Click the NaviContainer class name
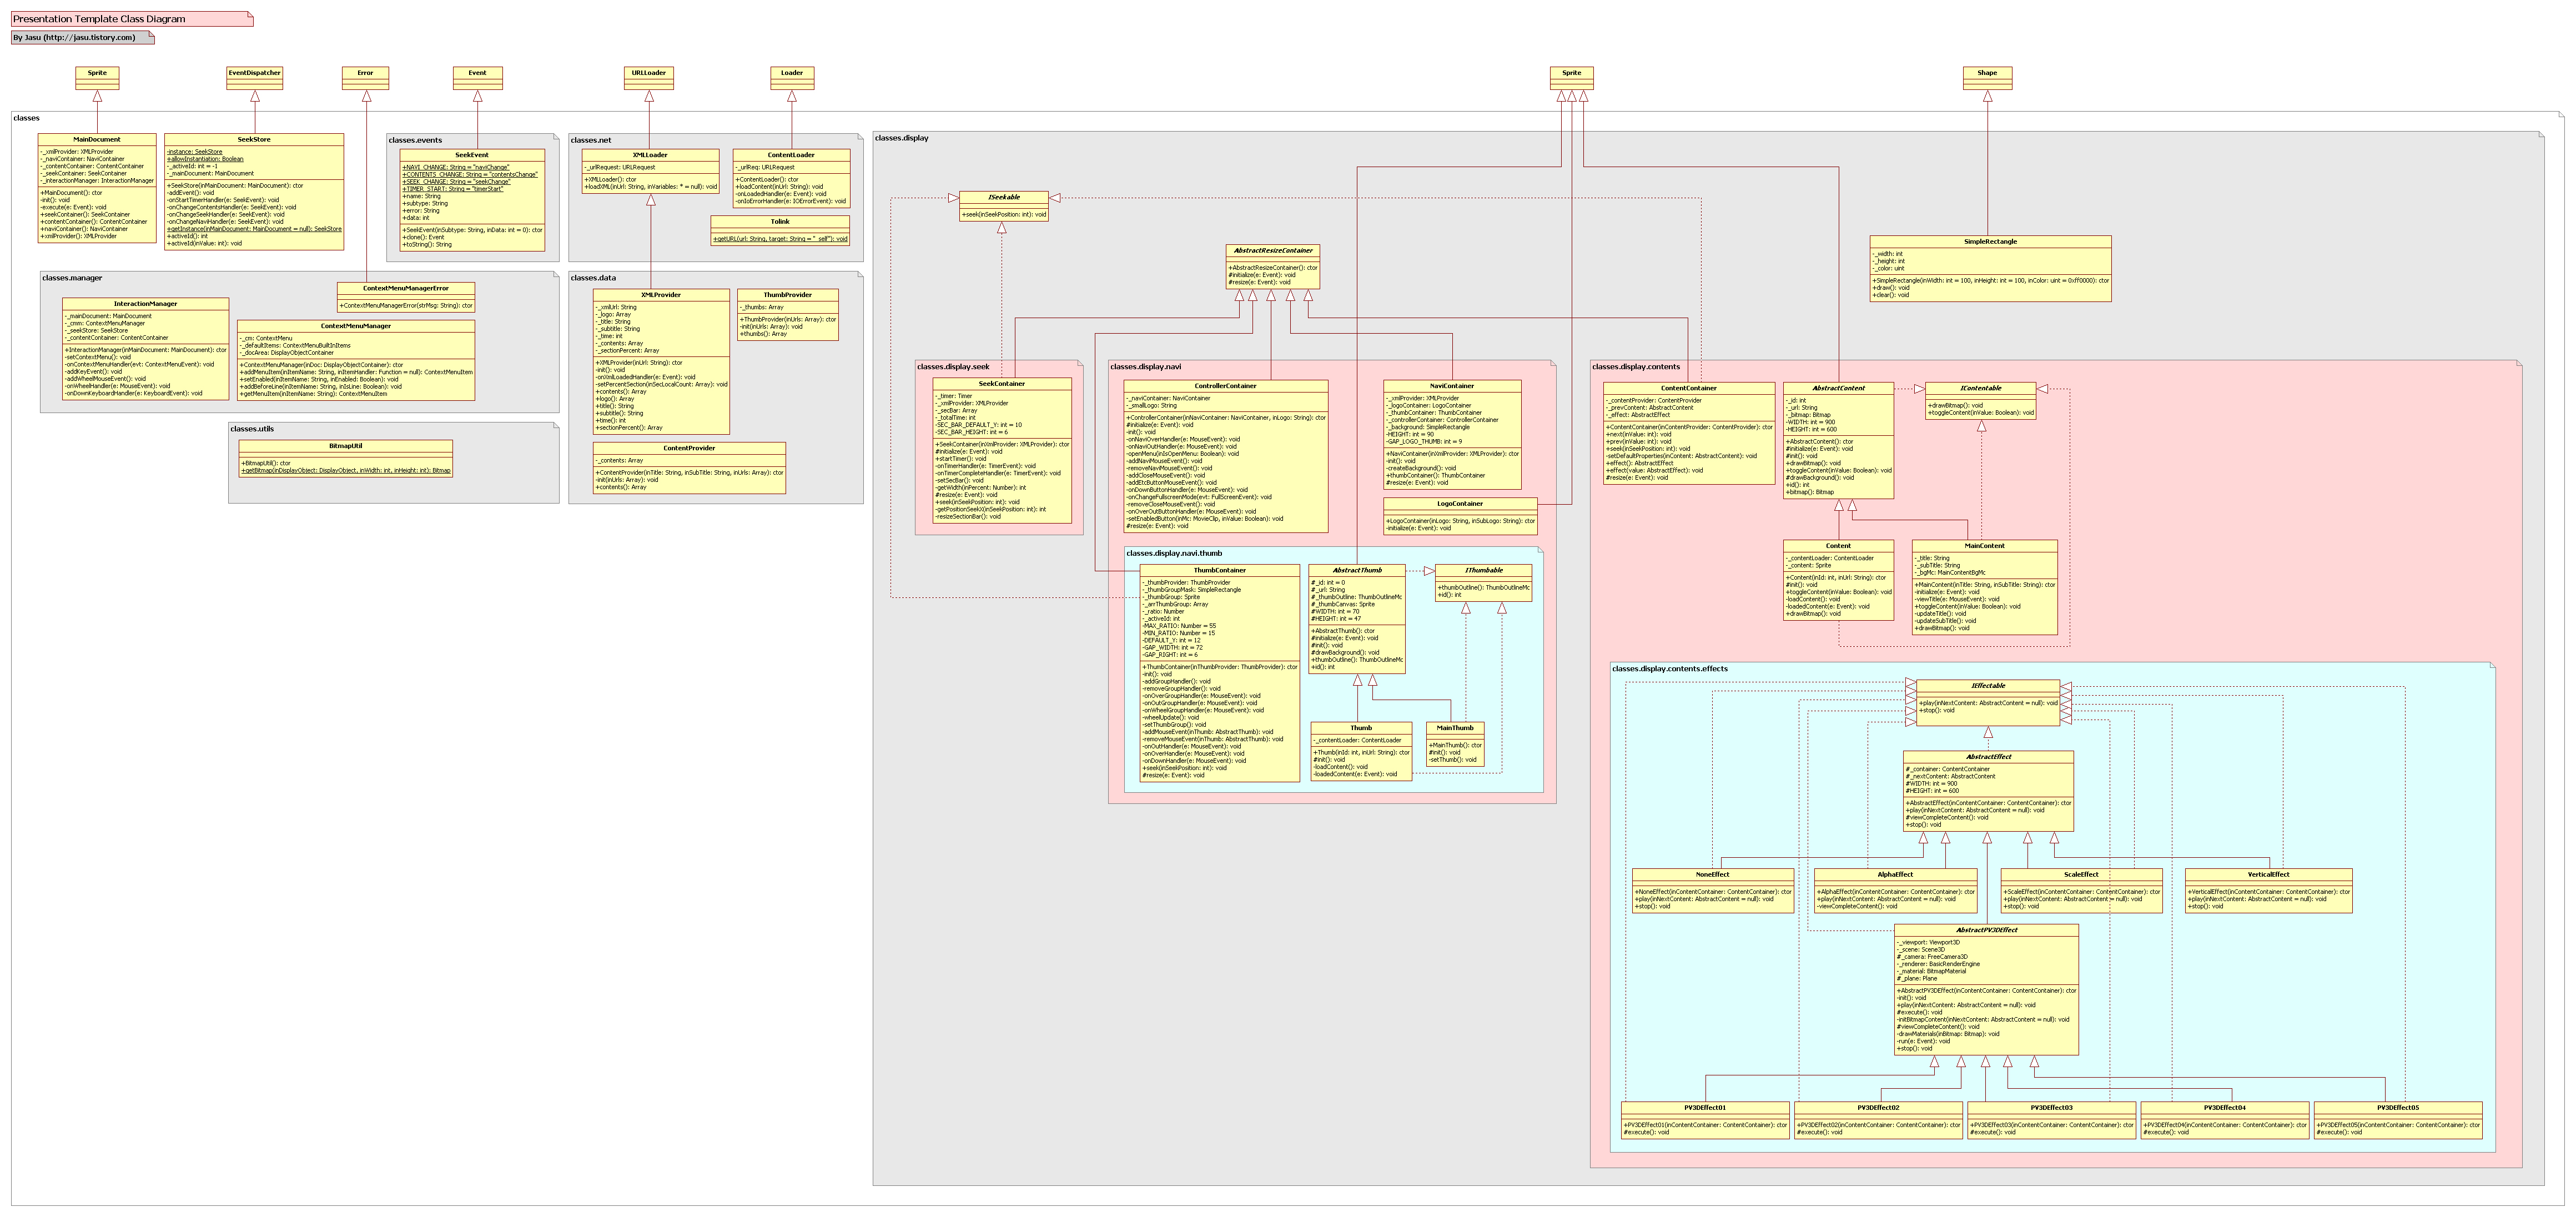This screenshot has height=1217, width=2576. [1452, 386]
